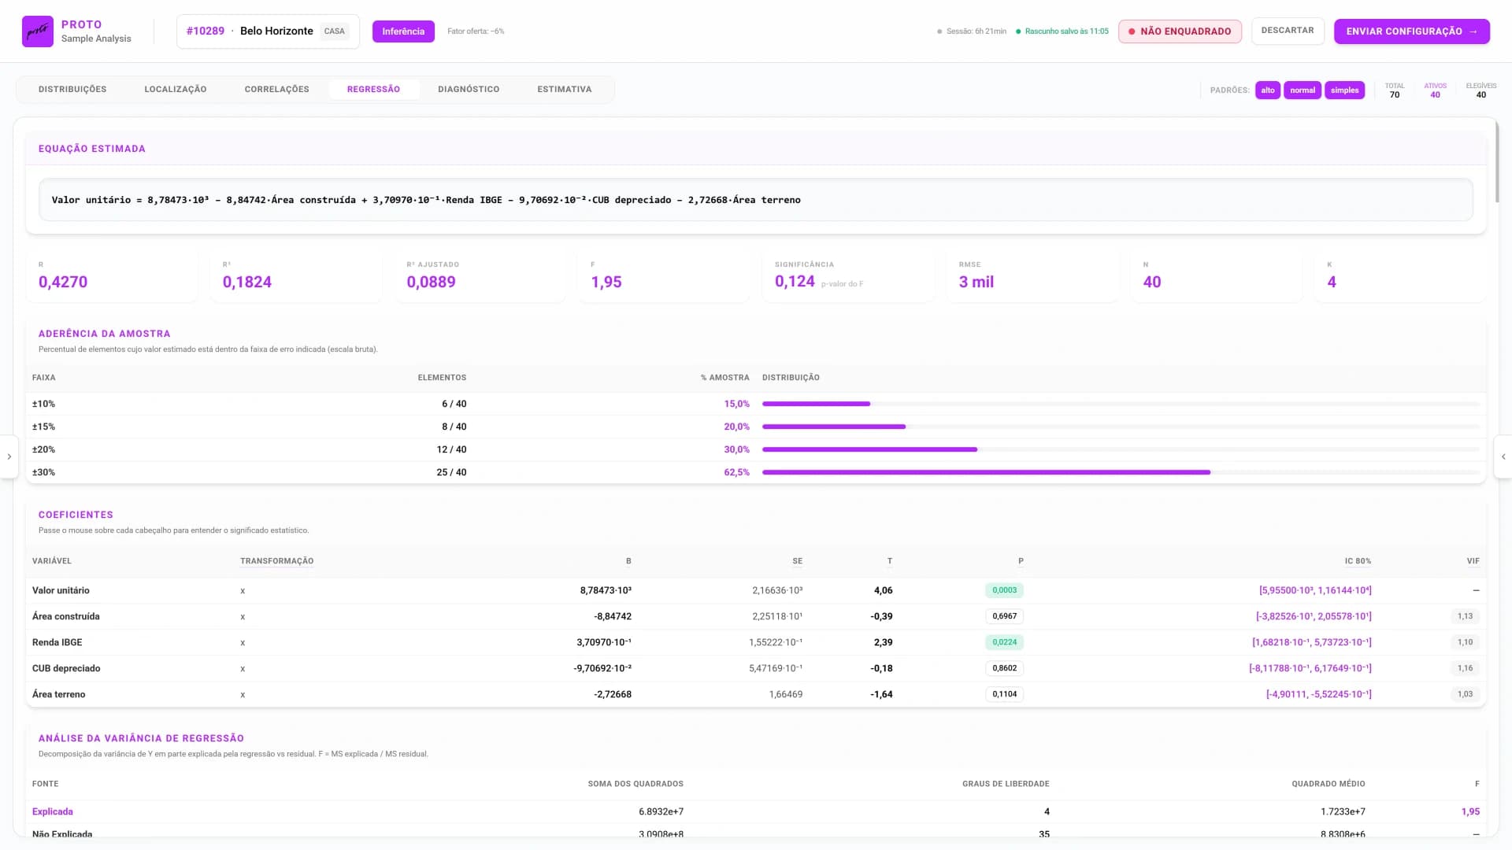Click the P-value badge 0,0003
This screenshot has width=1512, height=850.
click(1004, 590)
